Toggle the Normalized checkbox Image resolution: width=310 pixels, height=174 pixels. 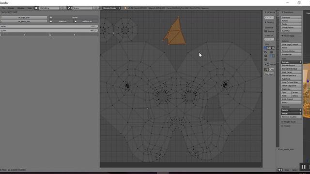point(266,31)
